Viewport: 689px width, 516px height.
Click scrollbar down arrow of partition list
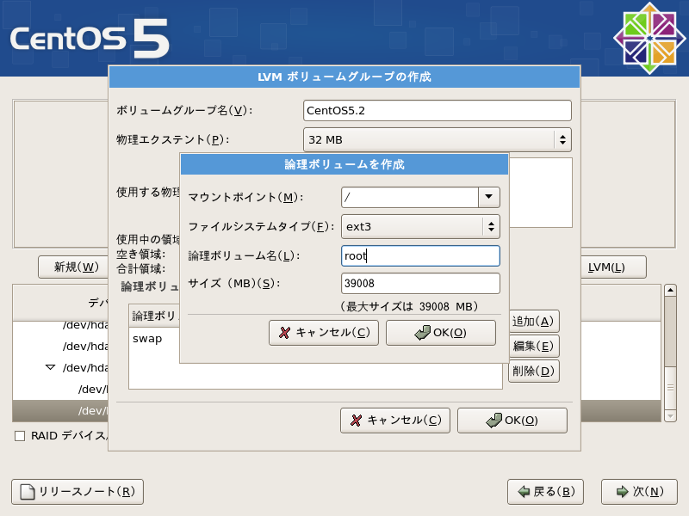670,416
